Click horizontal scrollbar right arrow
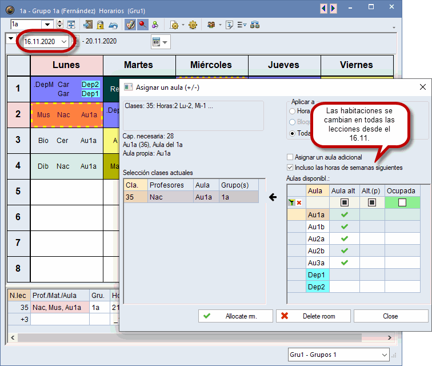This screenshot has width=432, height=366. point(390,337)
